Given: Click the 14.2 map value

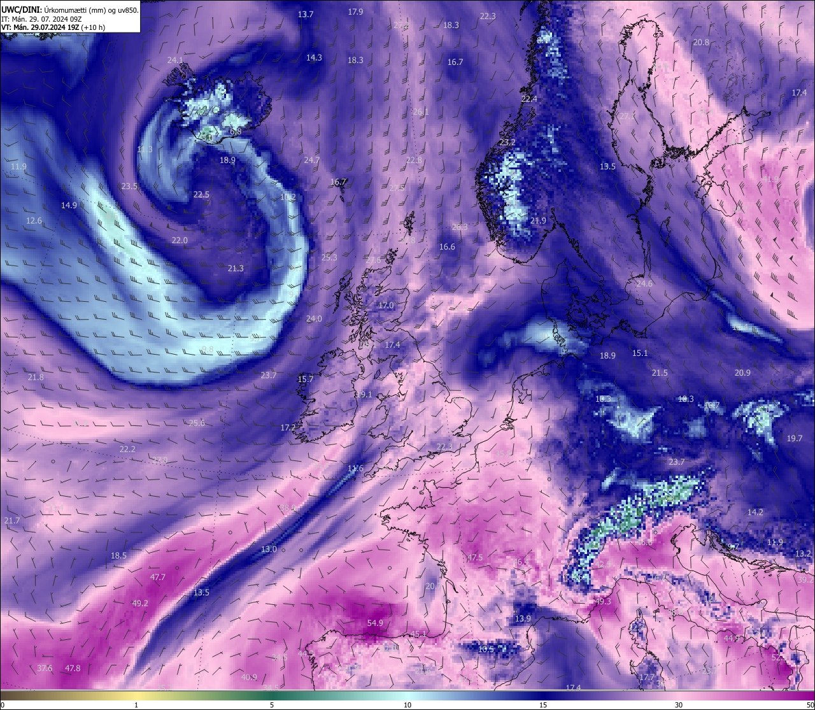Looking at the screenshot, I should coord(755,512).
